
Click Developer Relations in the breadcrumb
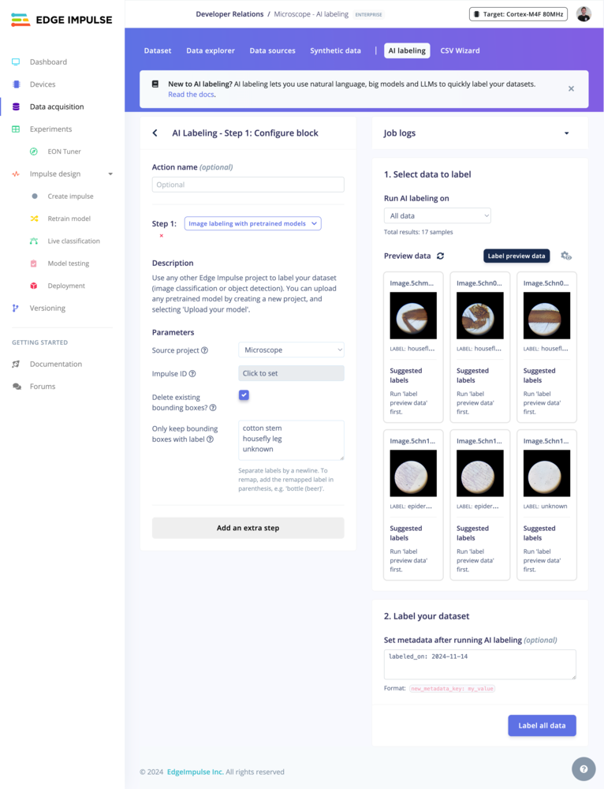(x=229, y=14)
